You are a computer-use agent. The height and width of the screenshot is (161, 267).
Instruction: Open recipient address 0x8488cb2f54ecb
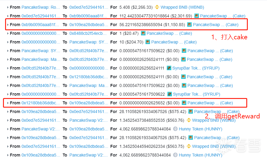coord(88,33)
